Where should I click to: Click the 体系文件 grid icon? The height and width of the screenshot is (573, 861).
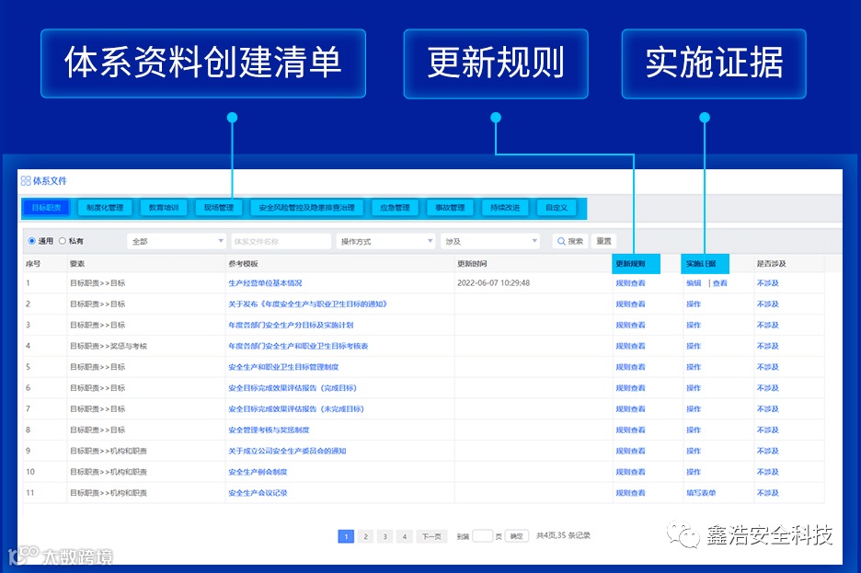[26, 180]
